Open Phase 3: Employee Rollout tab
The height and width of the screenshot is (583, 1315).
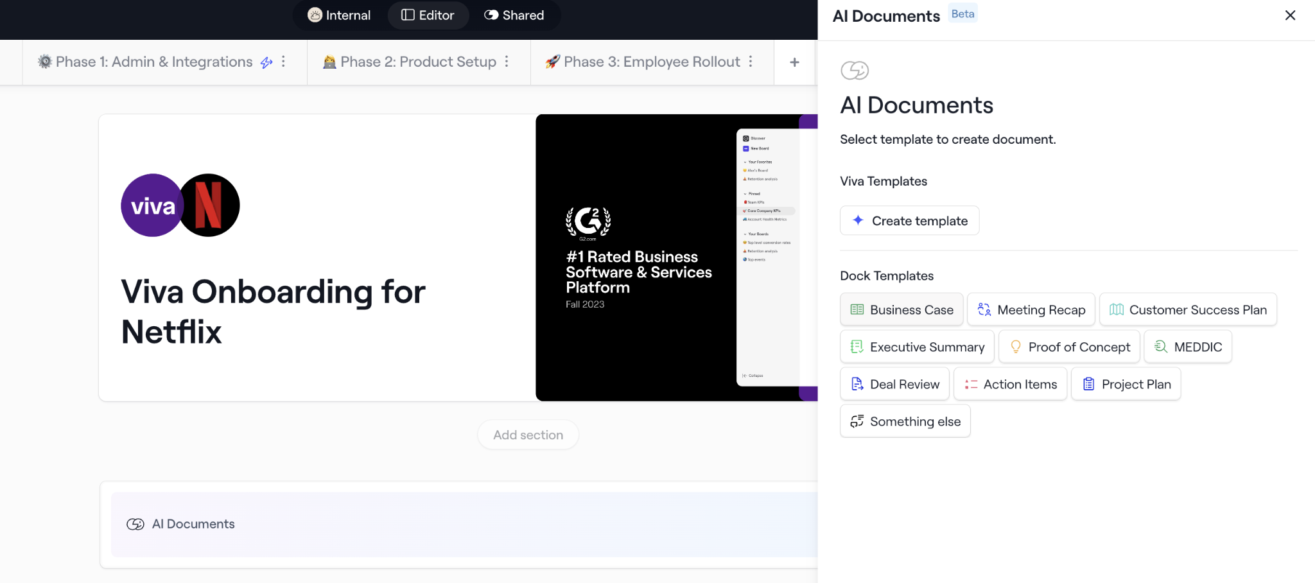652,62
